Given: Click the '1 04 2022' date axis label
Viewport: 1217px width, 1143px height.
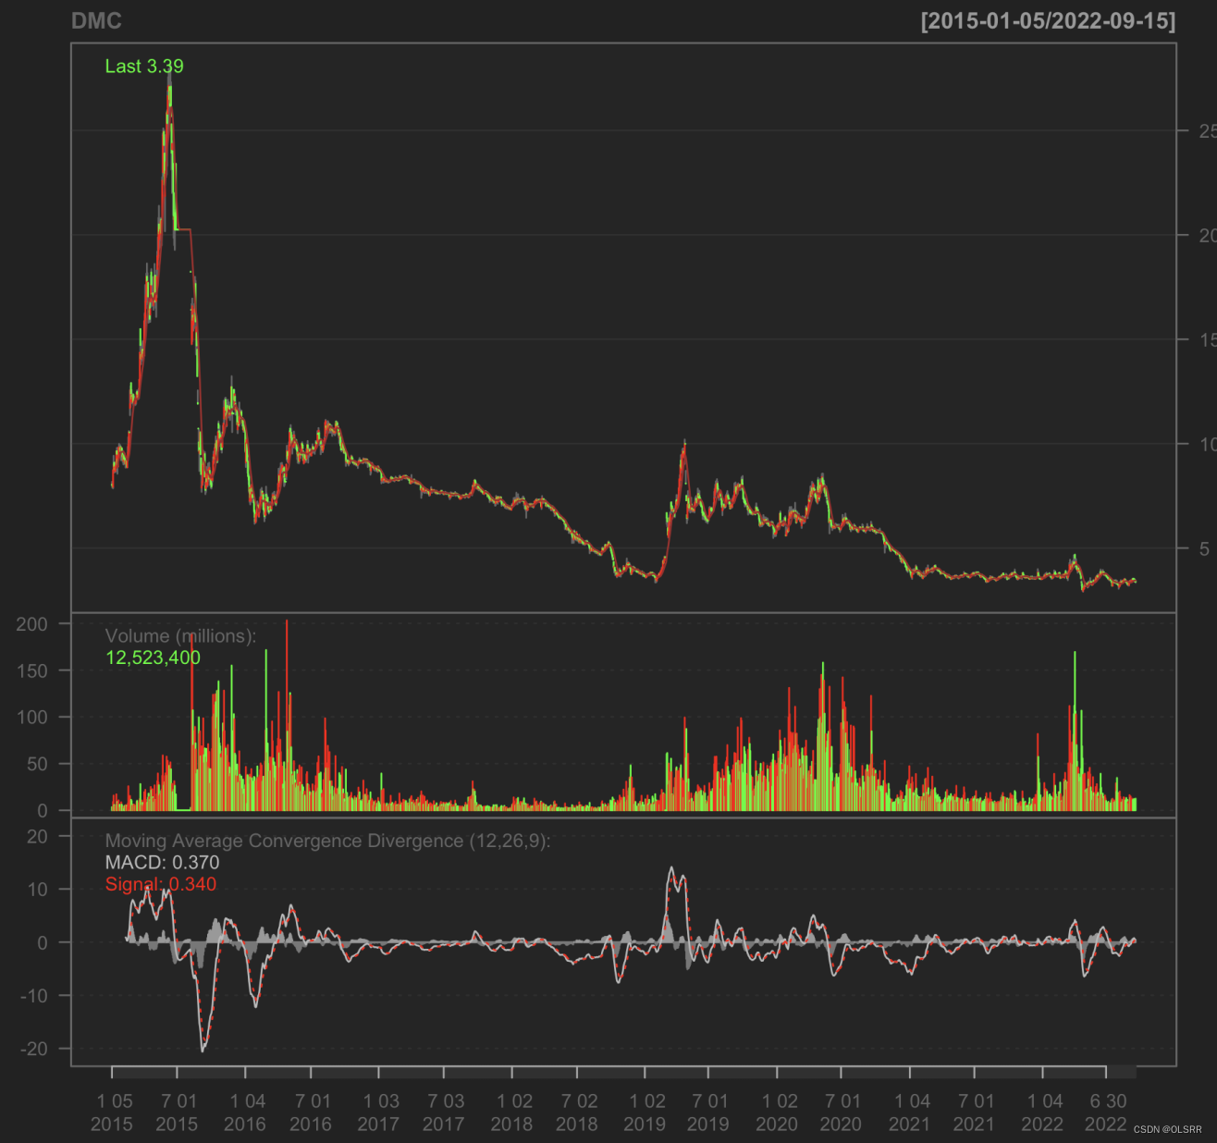Looking at the screenshot, I should (1044, 1112).
